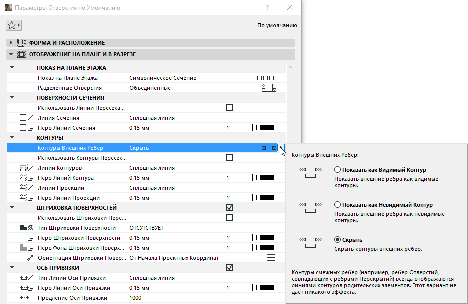Collapse Ось Привязки group

[x=12, y=267]
